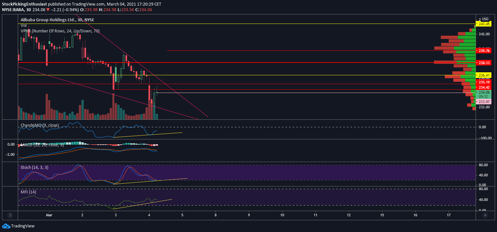Viewport: 497px width, 232px height.
Task: Click the 232.00 price axis value
Action: pyautogui.click(x=485, y=107)
